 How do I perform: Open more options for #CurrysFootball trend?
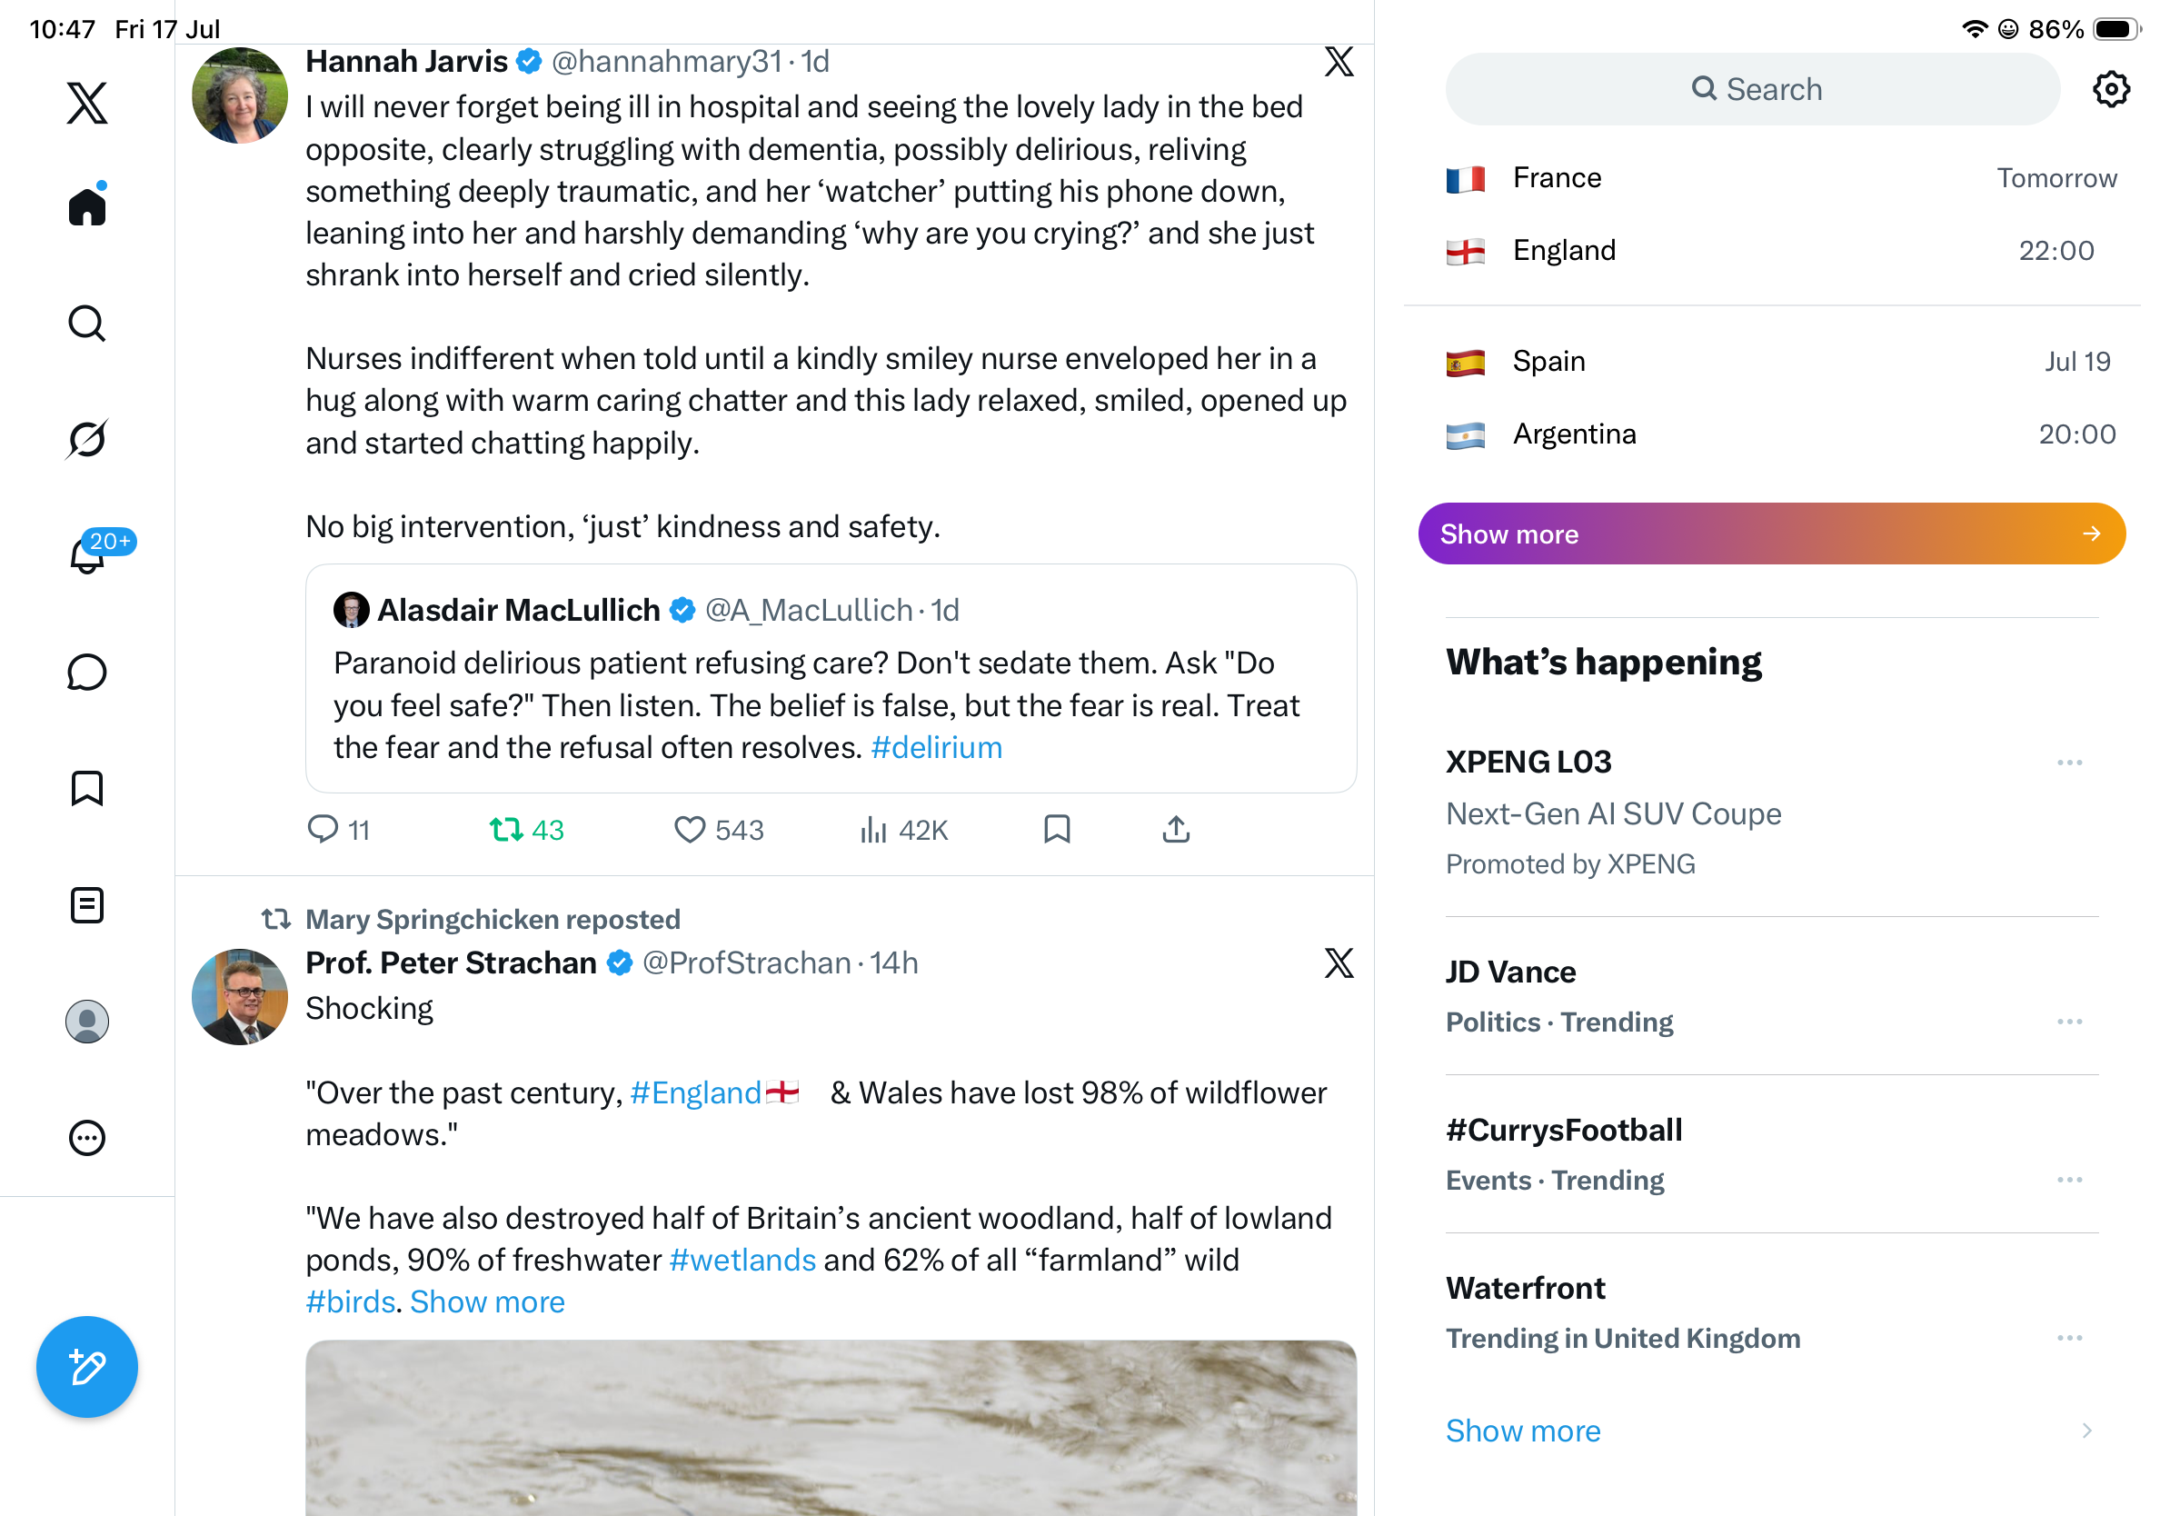click(x=2069, y=1180)
